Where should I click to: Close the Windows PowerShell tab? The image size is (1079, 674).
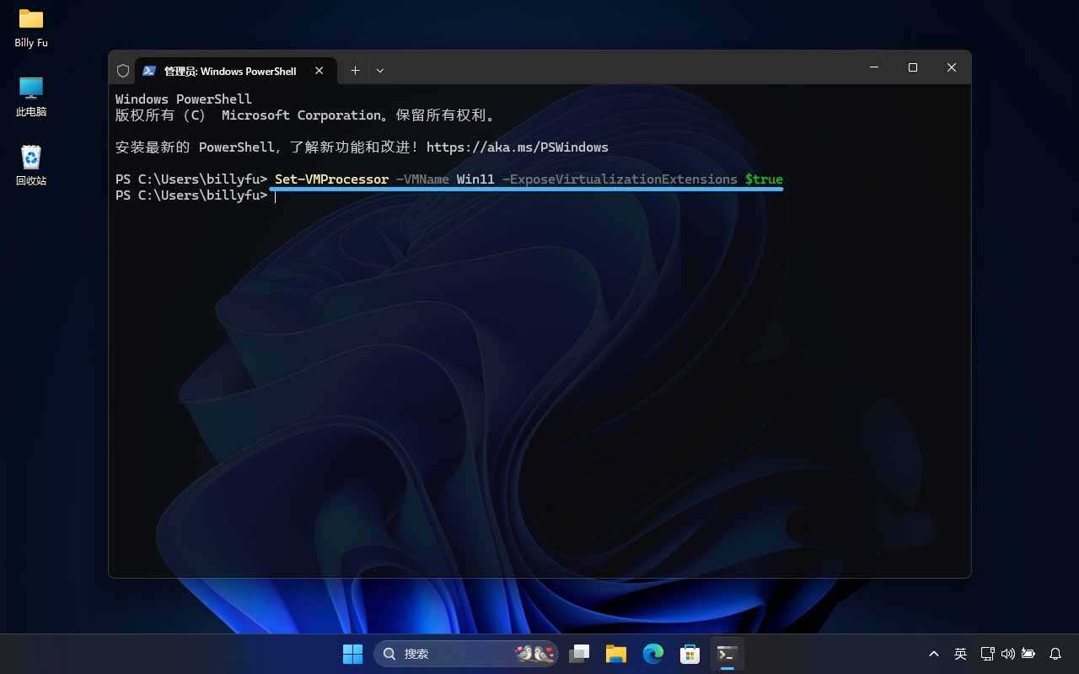(x=319, y=71)
